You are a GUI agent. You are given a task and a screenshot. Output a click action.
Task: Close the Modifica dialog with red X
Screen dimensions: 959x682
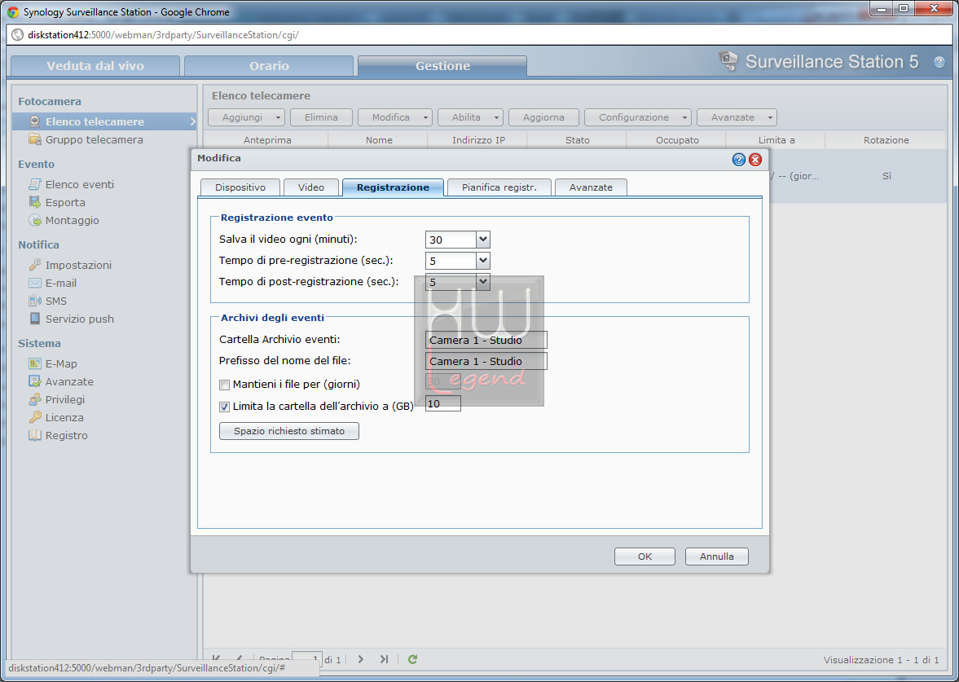tap(755, 160)
